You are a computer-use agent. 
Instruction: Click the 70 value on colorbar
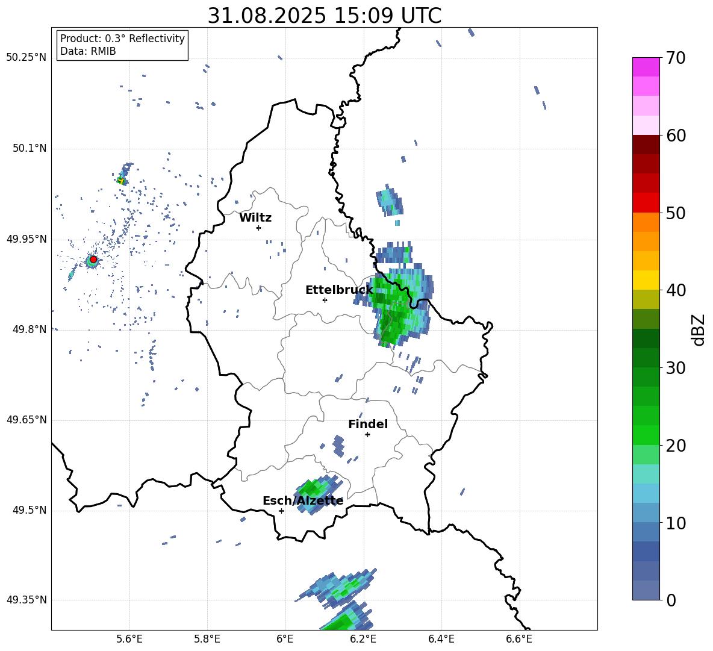tap(676, 58)
